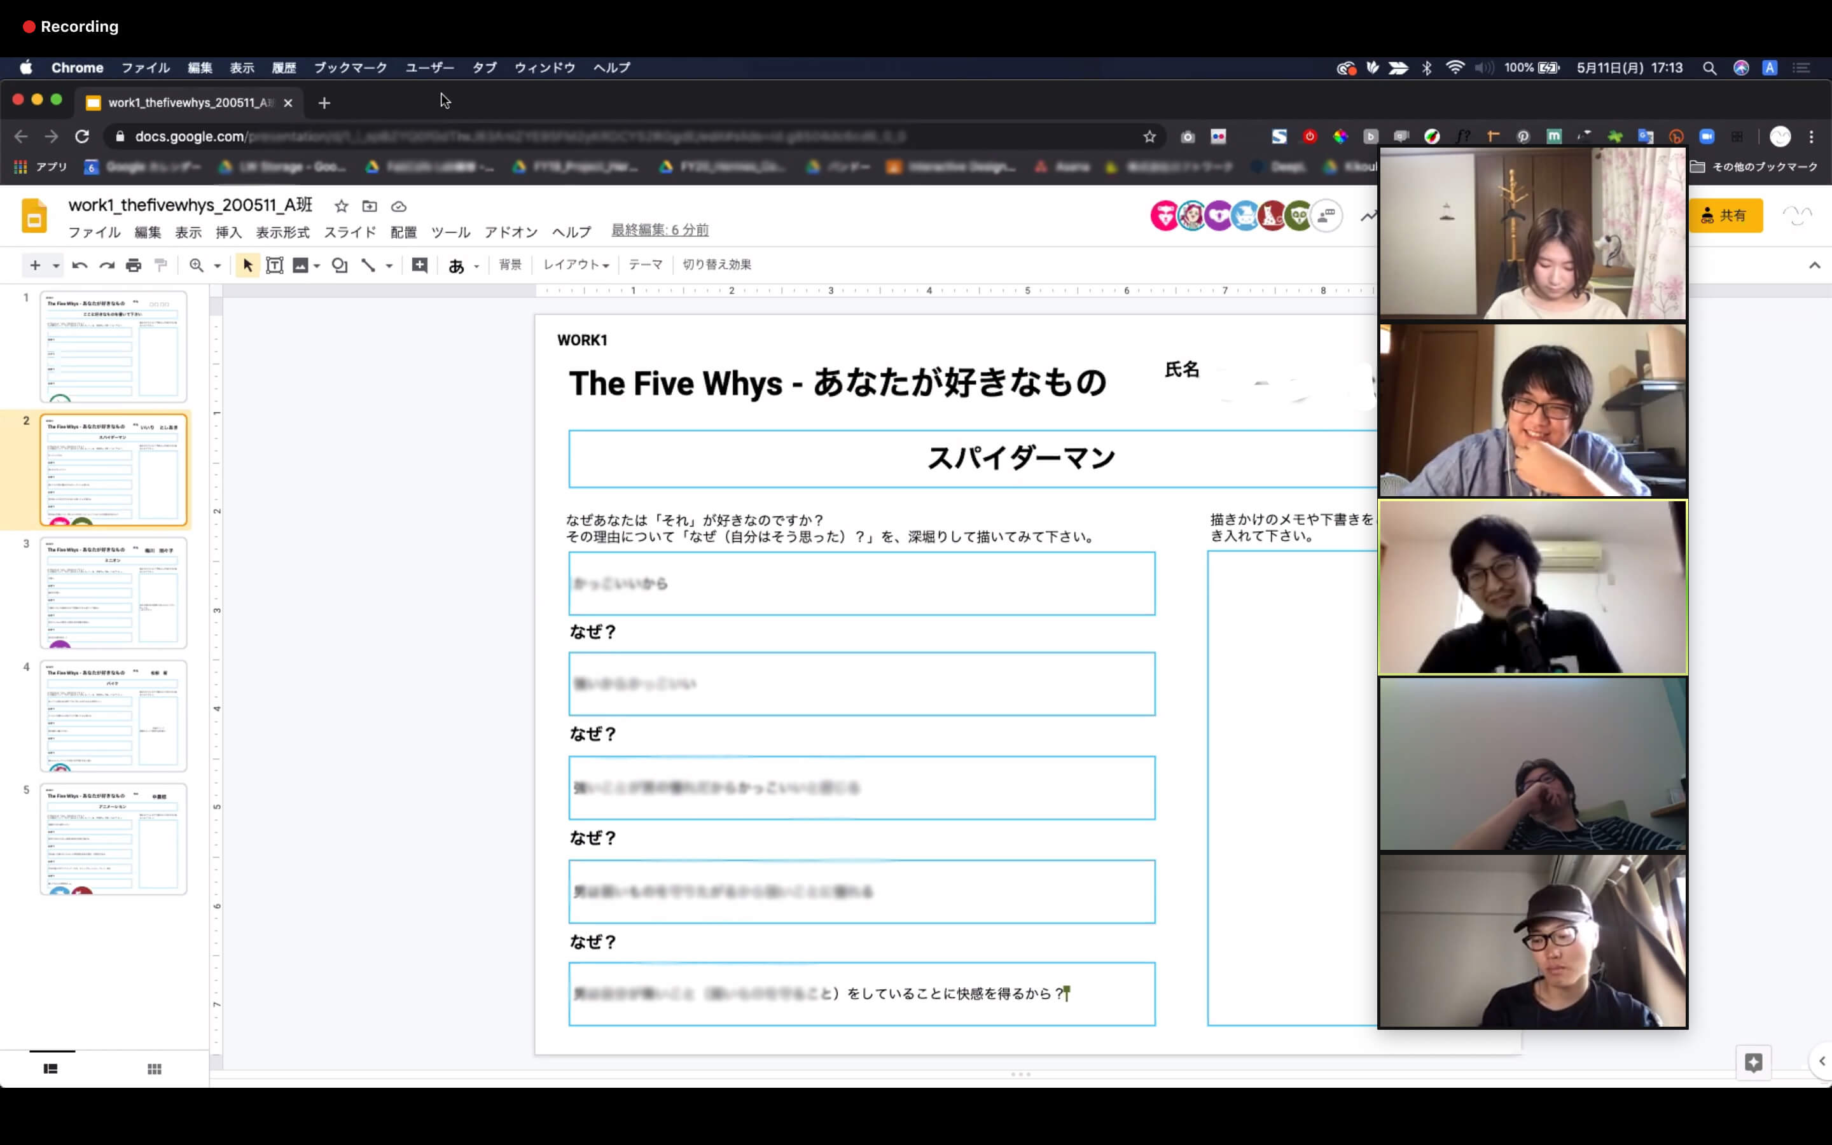Switch to filmstrip view at bottom left
Viewport: 1832px width, 1145px height.
pyautogui.click(x=51, y=1069)
